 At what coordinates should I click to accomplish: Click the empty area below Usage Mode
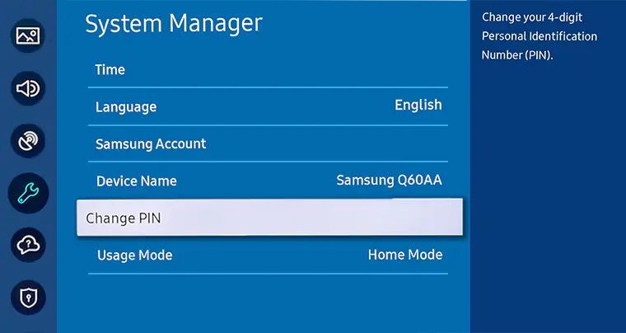(x=268, y=305)
